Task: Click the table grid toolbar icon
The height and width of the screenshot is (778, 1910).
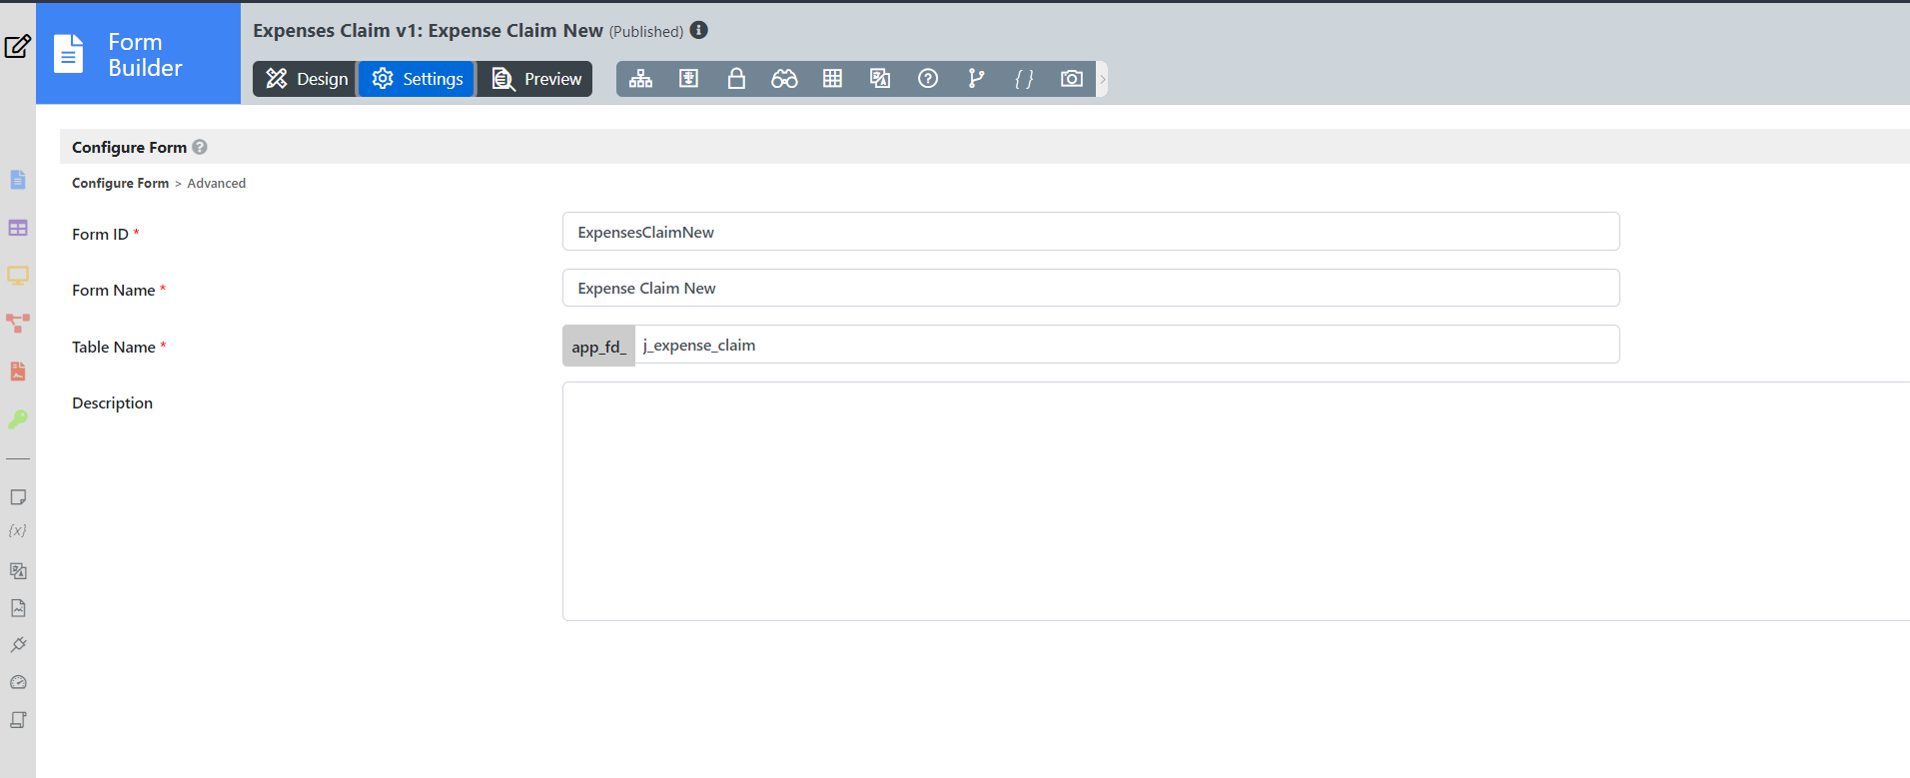Action: pos(832,79)
